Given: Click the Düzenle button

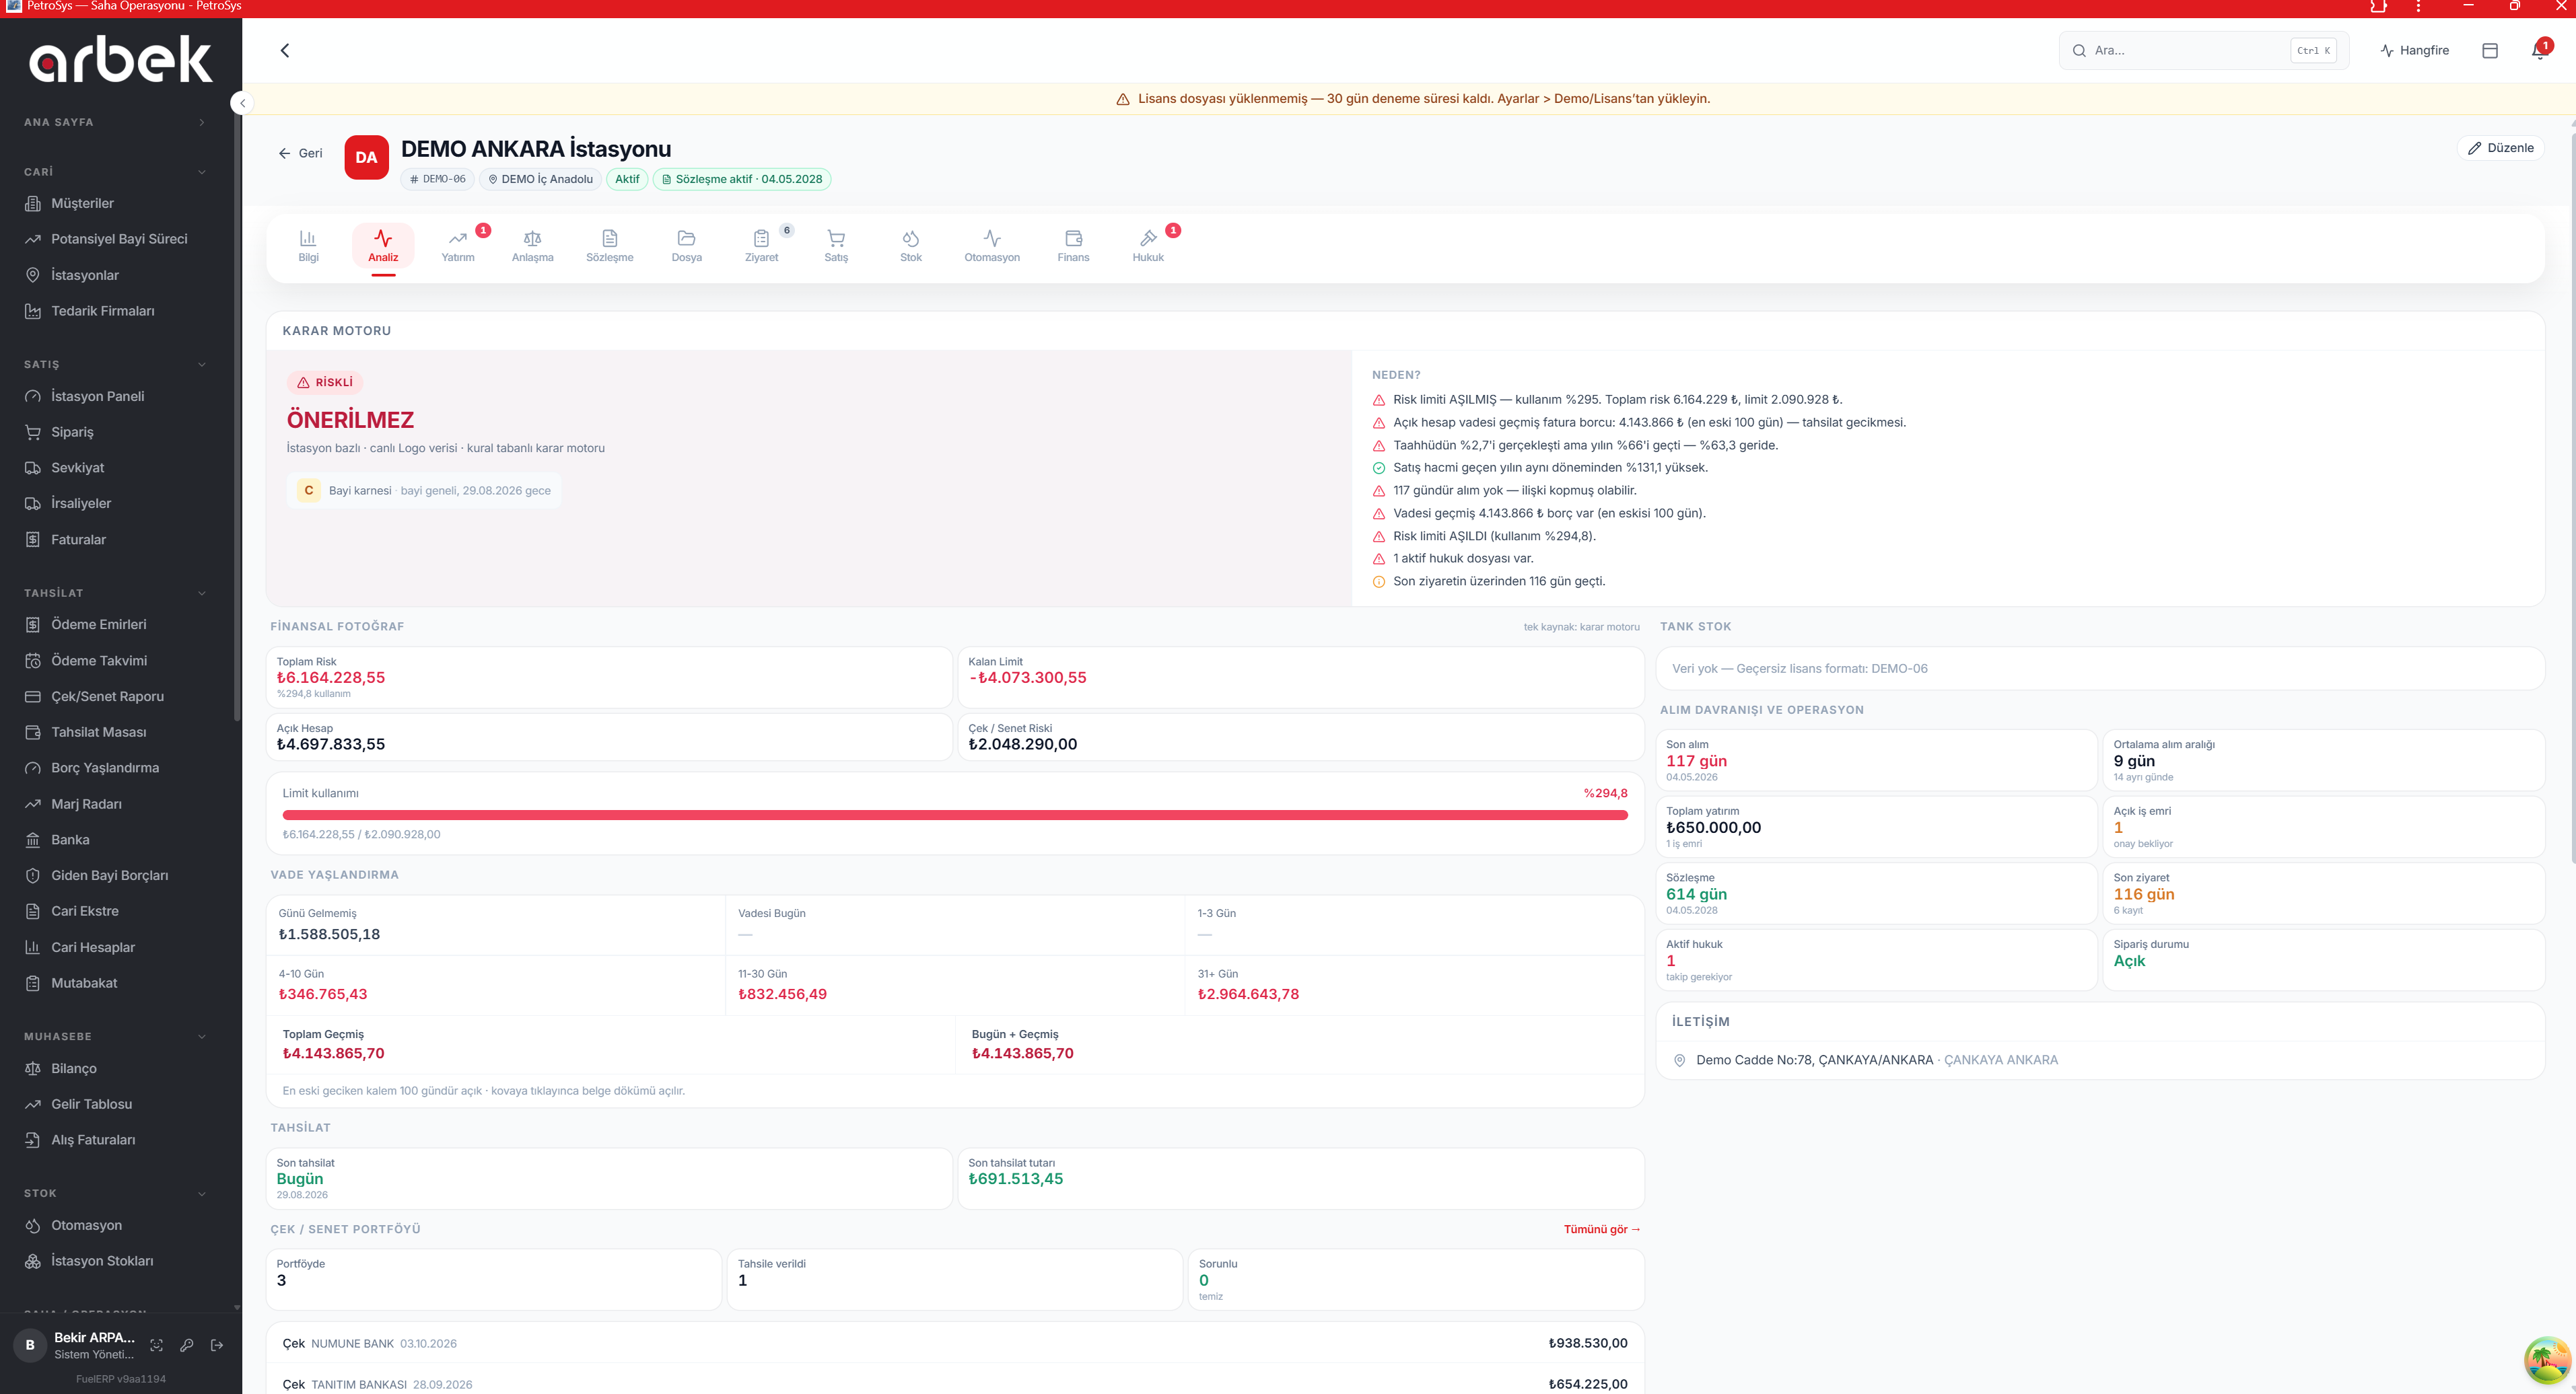Looking at the screenshot, I should pos(2500,148).
